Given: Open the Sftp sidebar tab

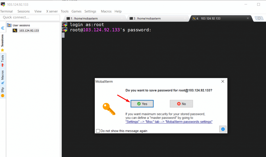Looking at the screenshot, I should pos(2,92).
